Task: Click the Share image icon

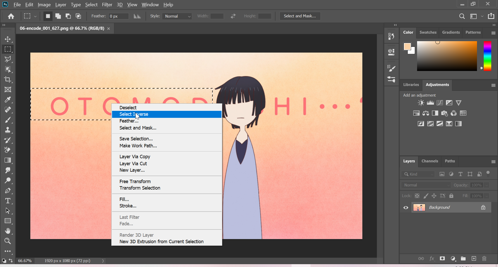Action: point(491,16)
